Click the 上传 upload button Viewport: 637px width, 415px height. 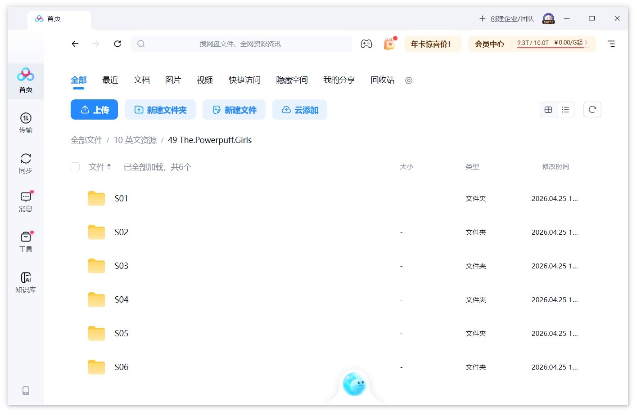pos(94,109)
